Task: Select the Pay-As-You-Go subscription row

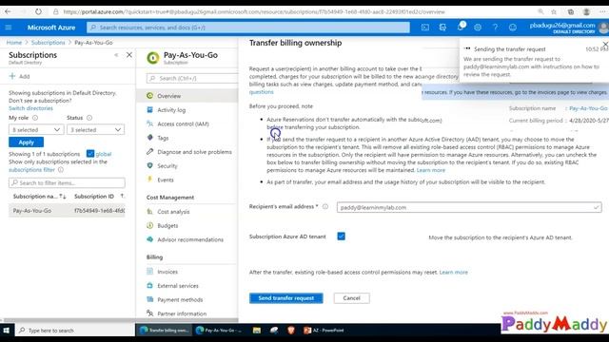Action: (x=67, y=211)
